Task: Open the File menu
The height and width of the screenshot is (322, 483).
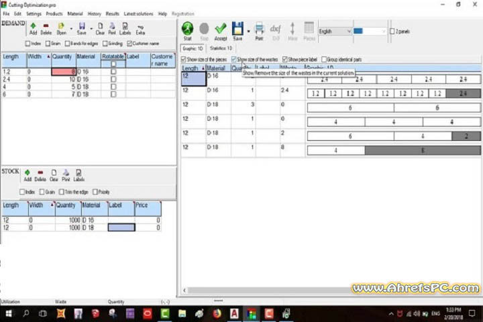Action: pos(6,14)
